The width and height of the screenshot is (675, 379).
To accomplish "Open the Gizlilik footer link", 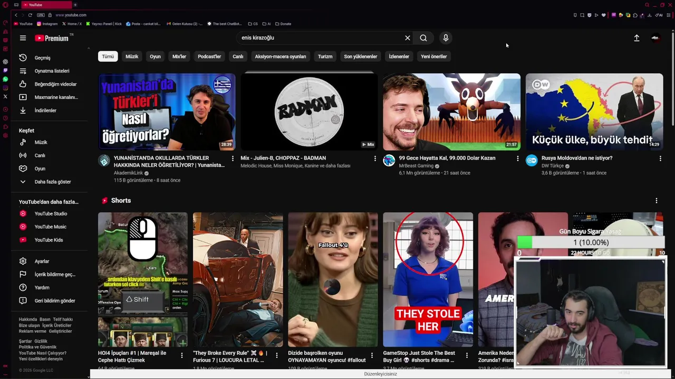I will (41, 341).
